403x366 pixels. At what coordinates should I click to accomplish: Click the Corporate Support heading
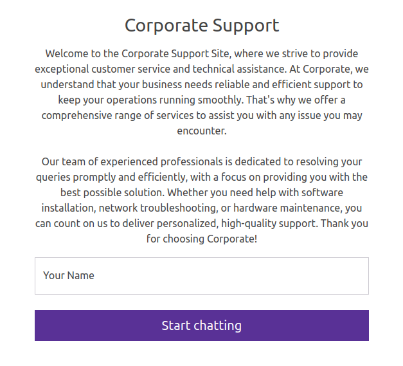coord(201,26)
